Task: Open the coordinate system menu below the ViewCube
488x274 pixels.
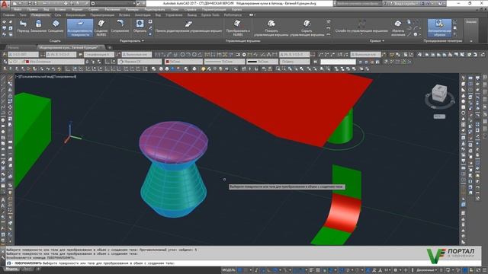Action: coord(439,116)
